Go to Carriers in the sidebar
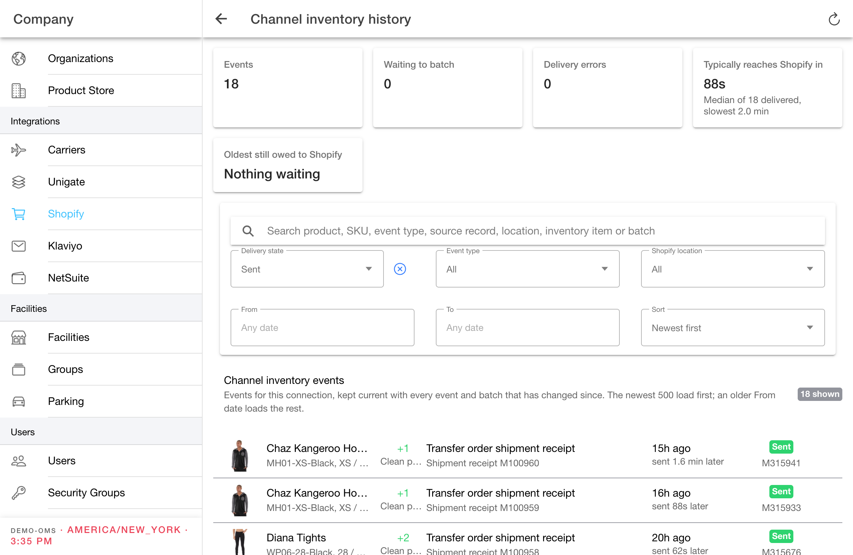This screenshot has height=555, width=853. 101,150
